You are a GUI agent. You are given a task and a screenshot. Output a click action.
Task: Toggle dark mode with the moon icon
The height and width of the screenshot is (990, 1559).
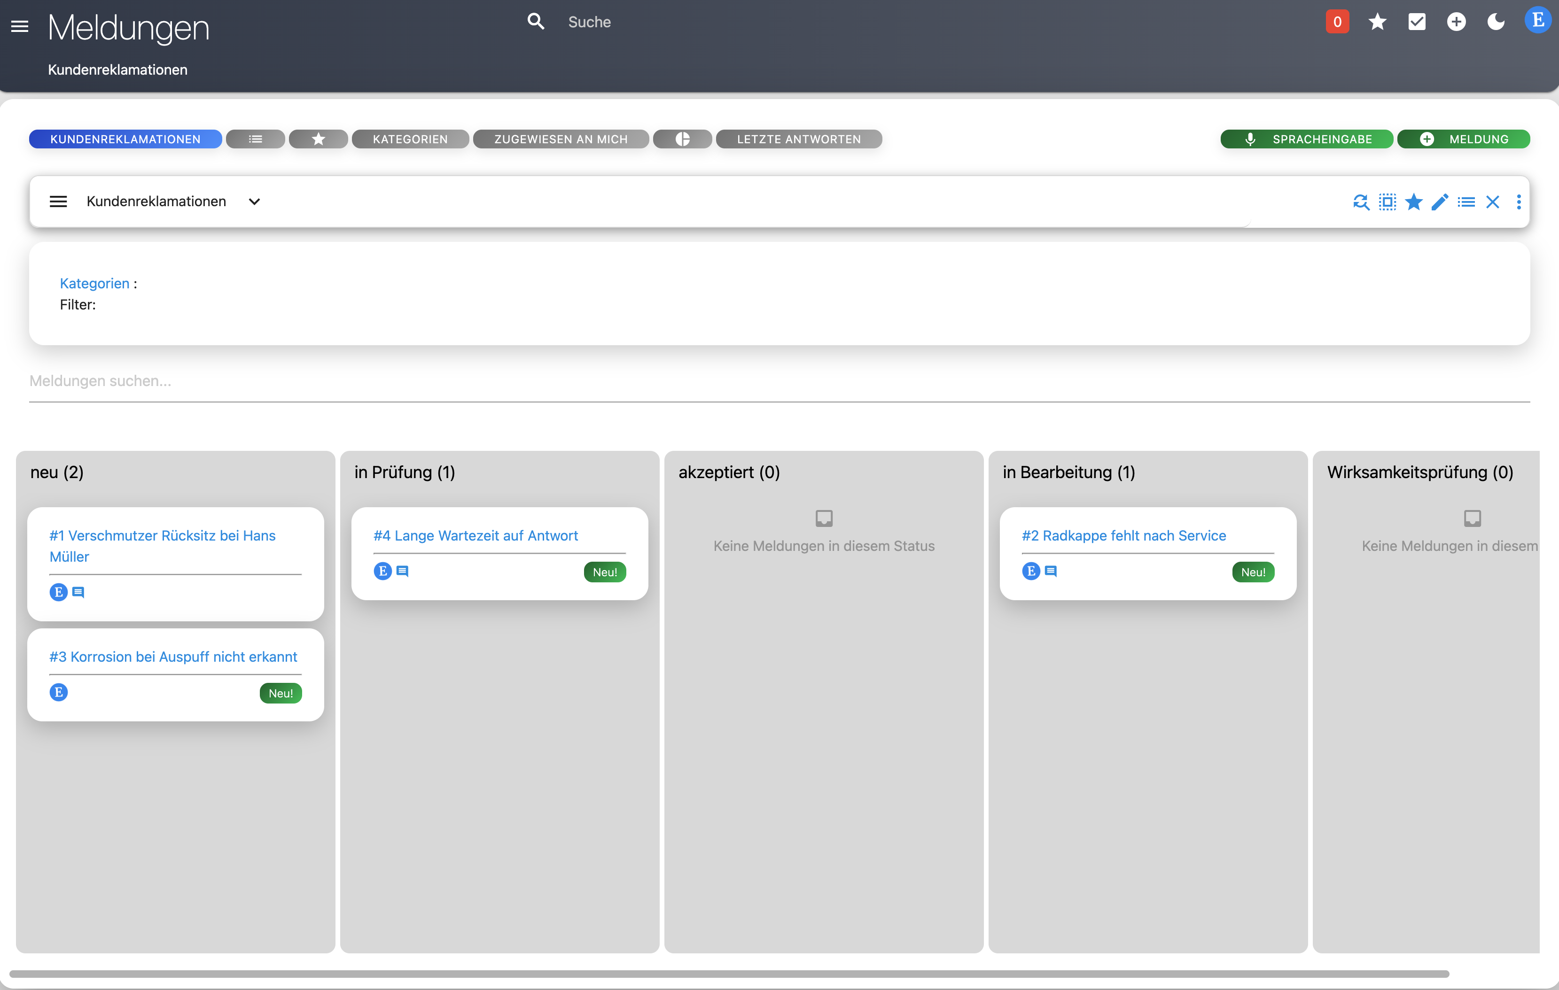pyautogui.click(x=1496, y=22)
